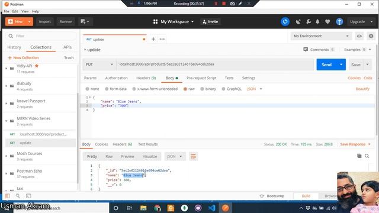Open manage environments gear icon

[x=371, y=36]
